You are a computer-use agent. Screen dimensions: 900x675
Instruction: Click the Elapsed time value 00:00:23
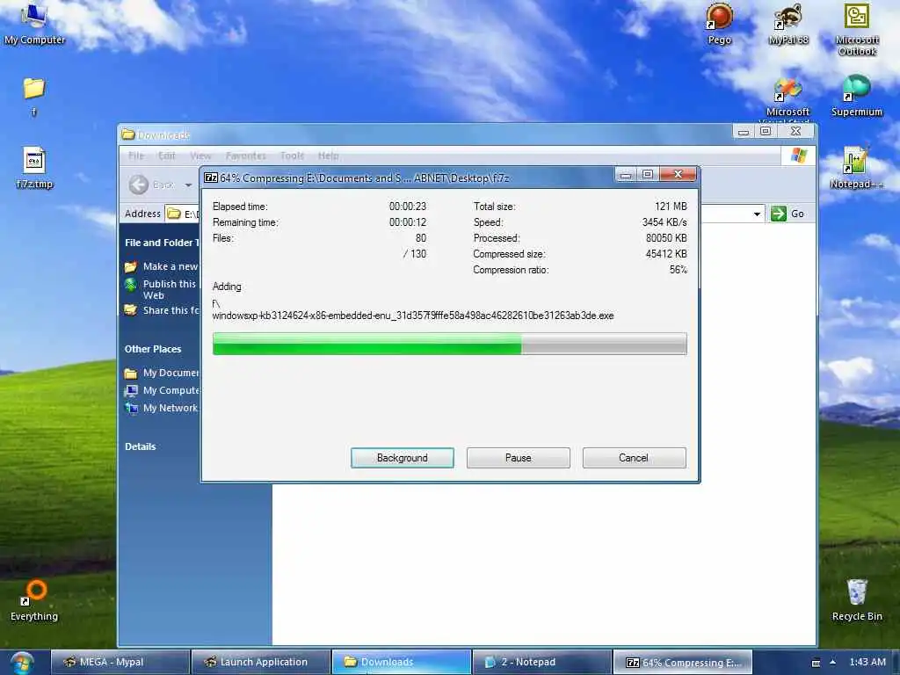[408, 206]
